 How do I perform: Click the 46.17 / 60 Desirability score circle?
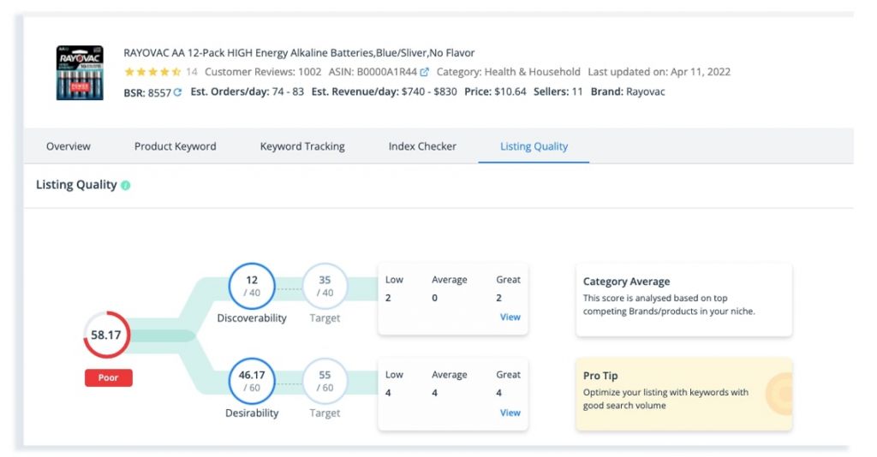[252, 381]
